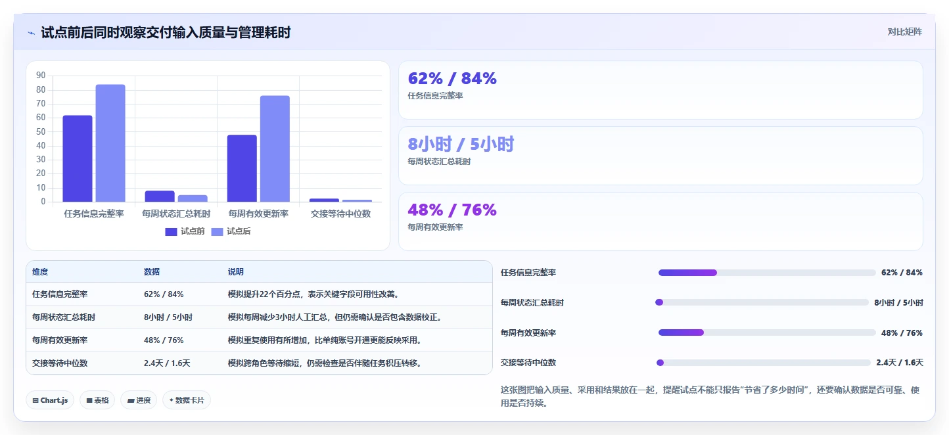Click the Chart.js chip
The width and height of the screenshot is (949, 435).
50,400
